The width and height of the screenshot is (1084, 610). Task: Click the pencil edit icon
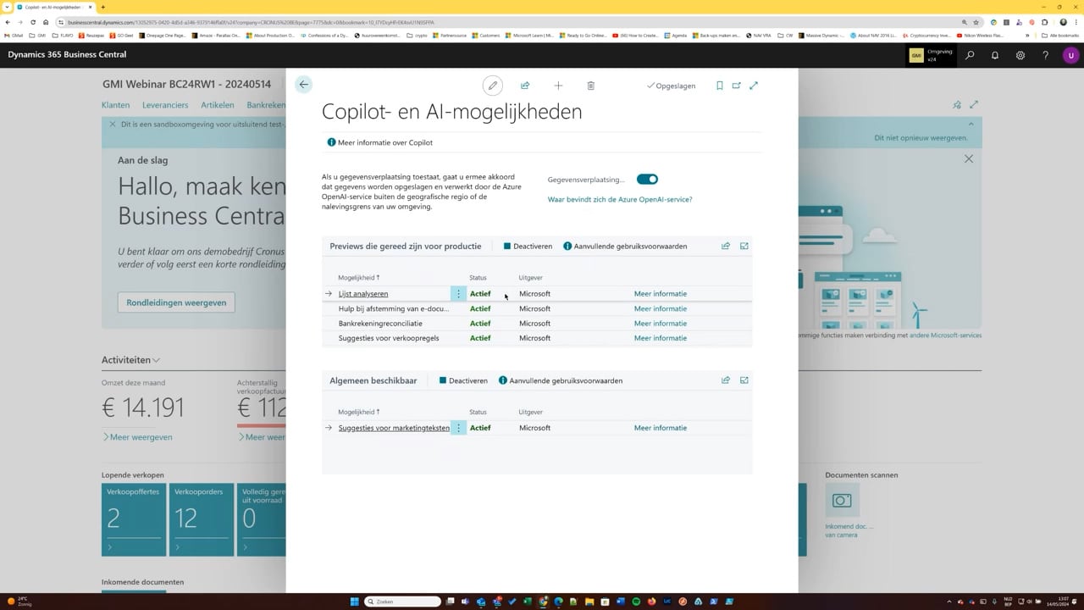tap(492, 86)
